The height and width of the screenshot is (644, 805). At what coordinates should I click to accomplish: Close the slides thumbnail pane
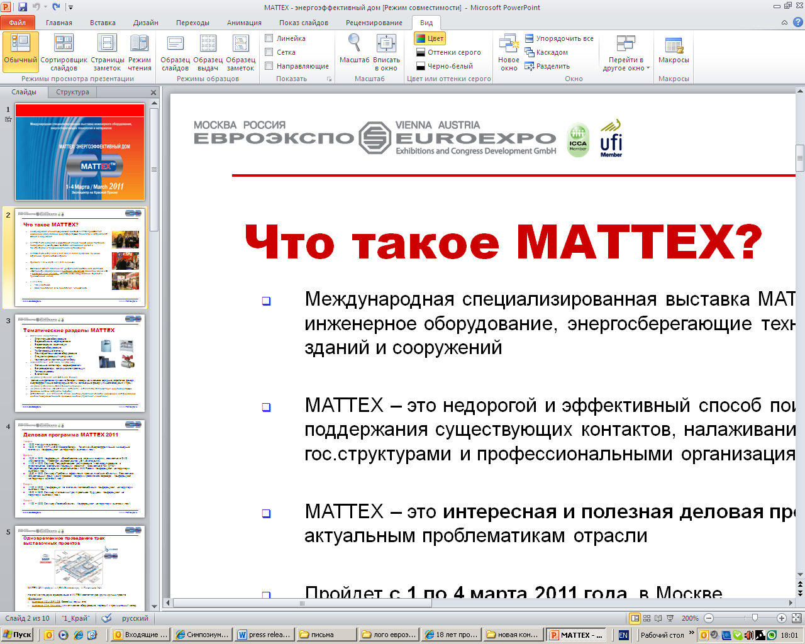(153, 92)
